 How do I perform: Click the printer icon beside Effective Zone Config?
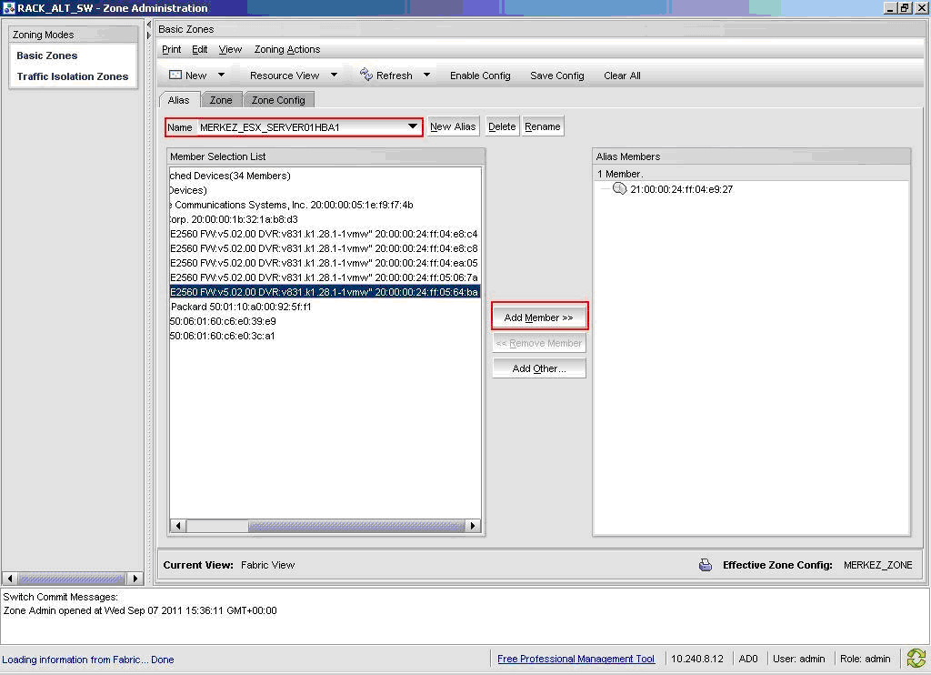coord(706,565)
